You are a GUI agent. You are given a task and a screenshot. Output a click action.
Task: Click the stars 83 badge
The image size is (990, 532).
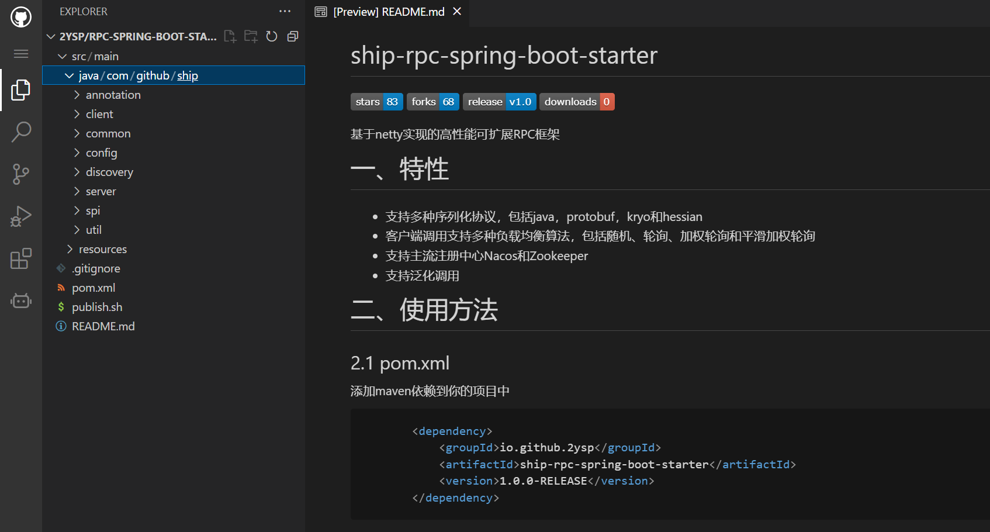(377, 102)
